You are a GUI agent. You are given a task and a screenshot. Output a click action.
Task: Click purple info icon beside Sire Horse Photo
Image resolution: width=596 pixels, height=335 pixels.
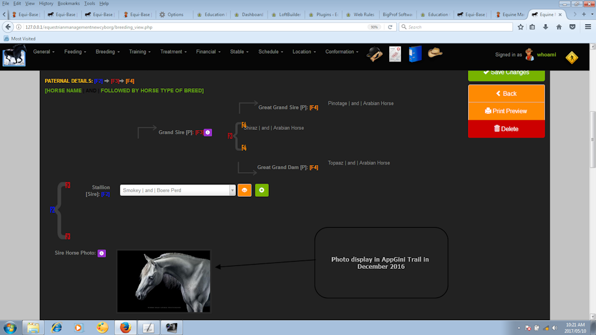coord(101,253)
